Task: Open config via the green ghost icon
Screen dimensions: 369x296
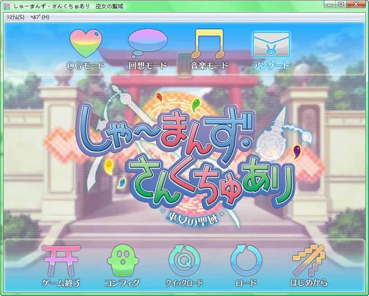Action: 122,261
